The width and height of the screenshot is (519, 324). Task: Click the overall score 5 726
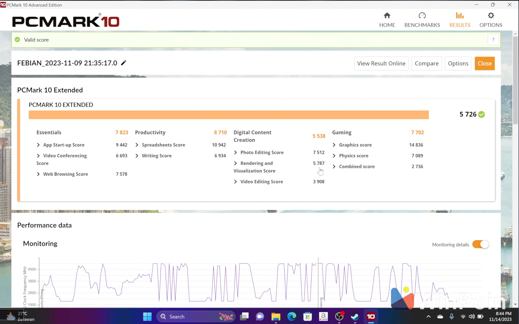(x=468, y=114)
